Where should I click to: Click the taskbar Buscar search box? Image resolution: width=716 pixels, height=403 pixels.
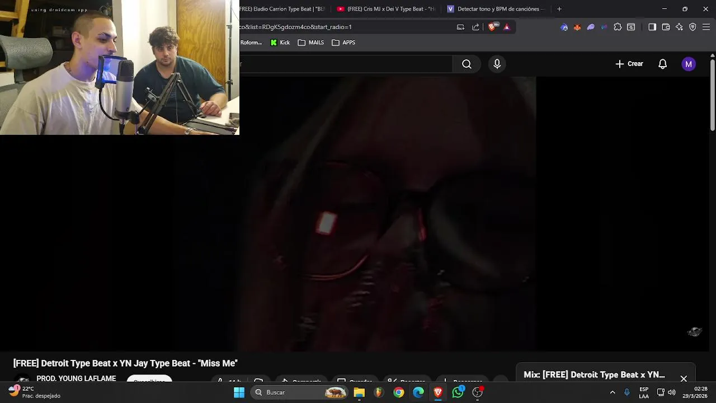[x=300, y=392]
